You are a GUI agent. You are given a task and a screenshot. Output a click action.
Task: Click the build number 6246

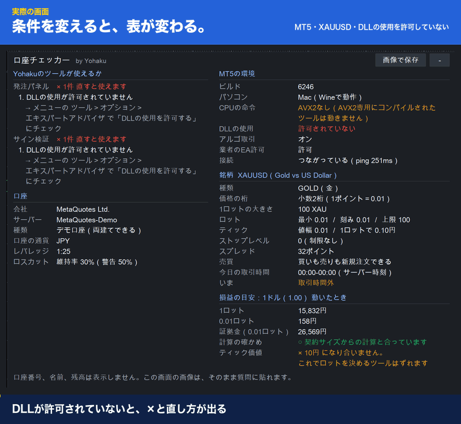coord(306,87)
